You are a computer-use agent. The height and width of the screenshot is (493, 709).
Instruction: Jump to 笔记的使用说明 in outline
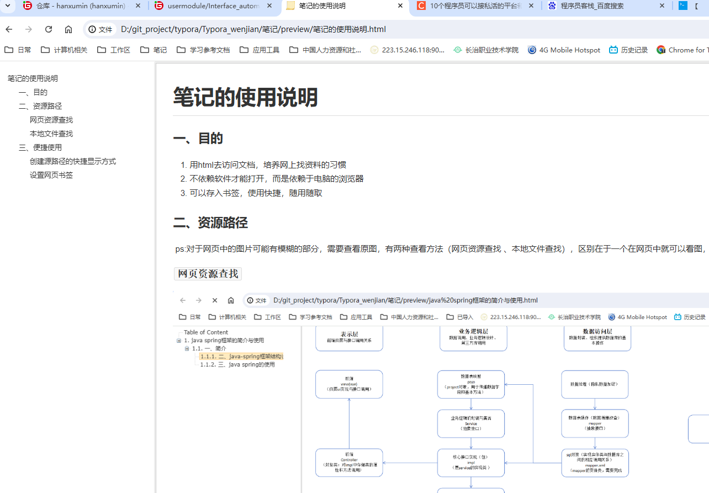[33, 78]
